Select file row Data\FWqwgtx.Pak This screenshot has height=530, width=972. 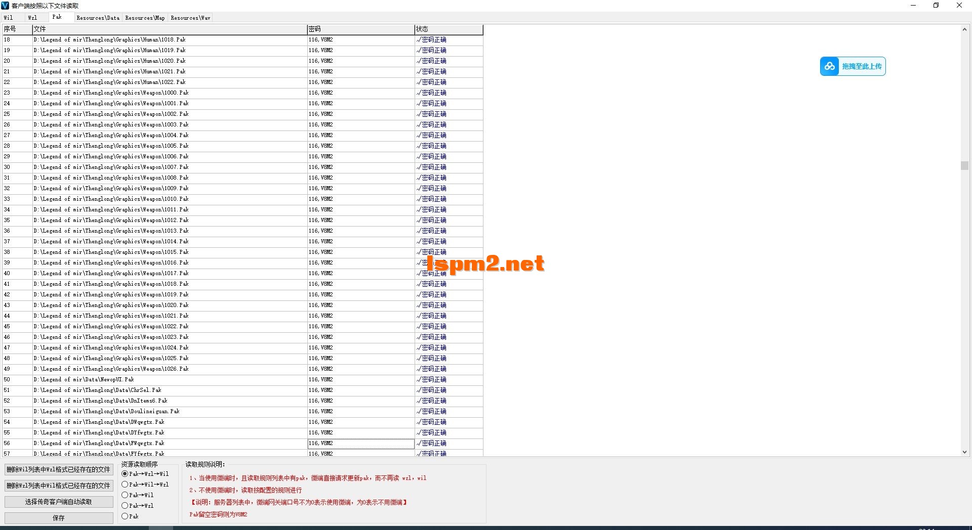pyautogui.click(x=170, y=443)
